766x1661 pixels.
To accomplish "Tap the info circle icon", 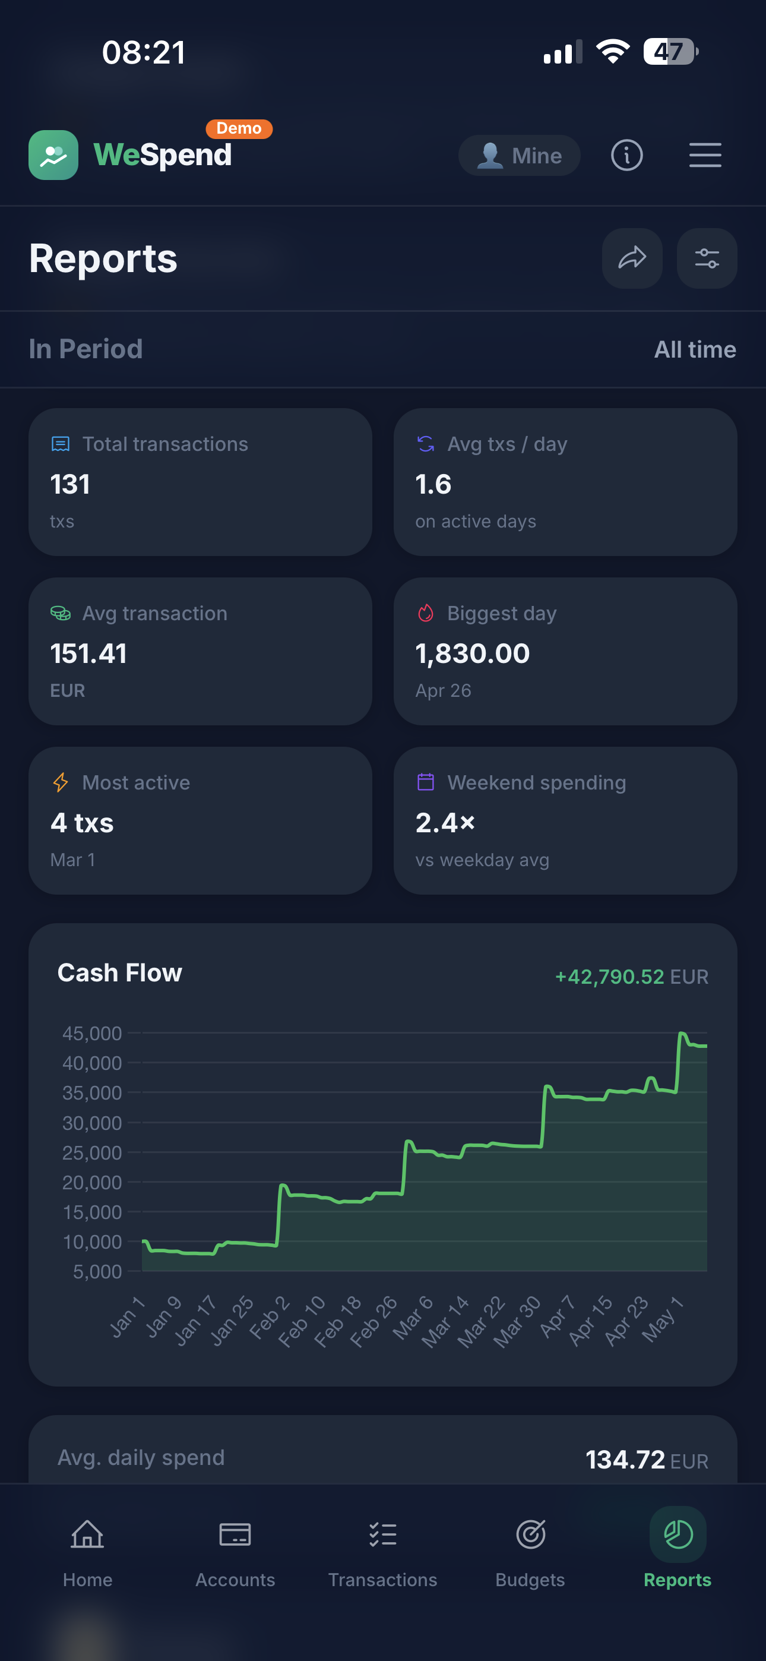I will coord(626,156).
